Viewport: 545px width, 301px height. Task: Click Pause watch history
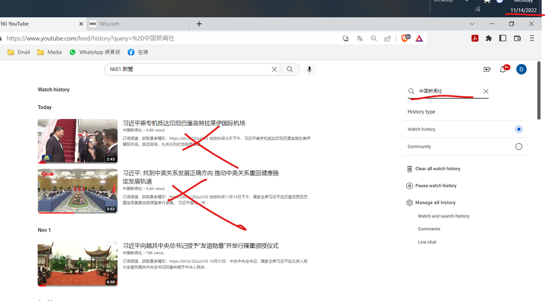point(432,186)
